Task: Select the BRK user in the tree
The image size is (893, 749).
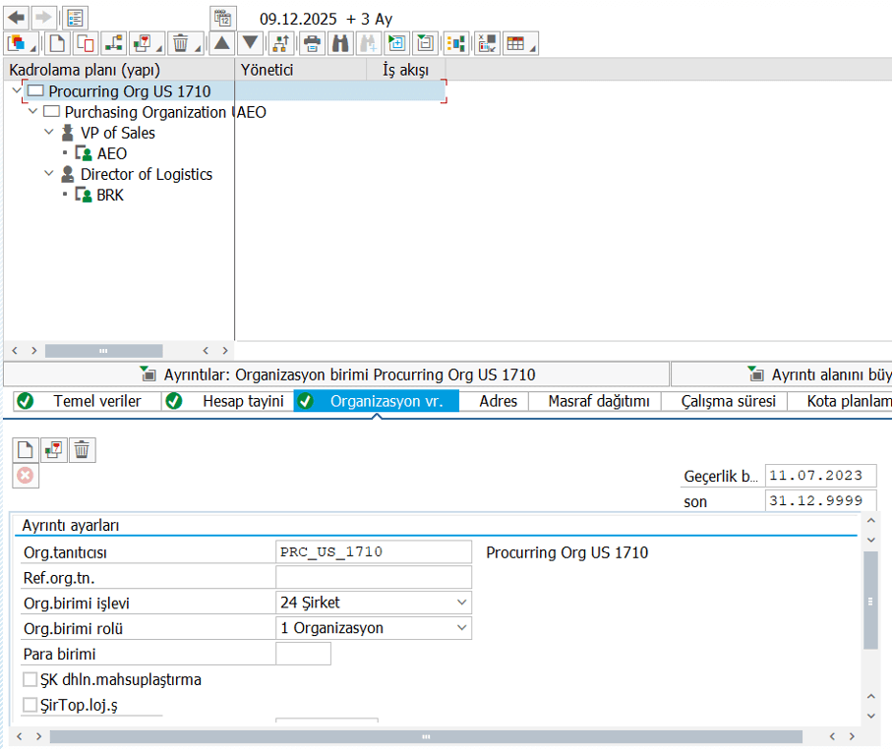Action: tap(109, 195)
